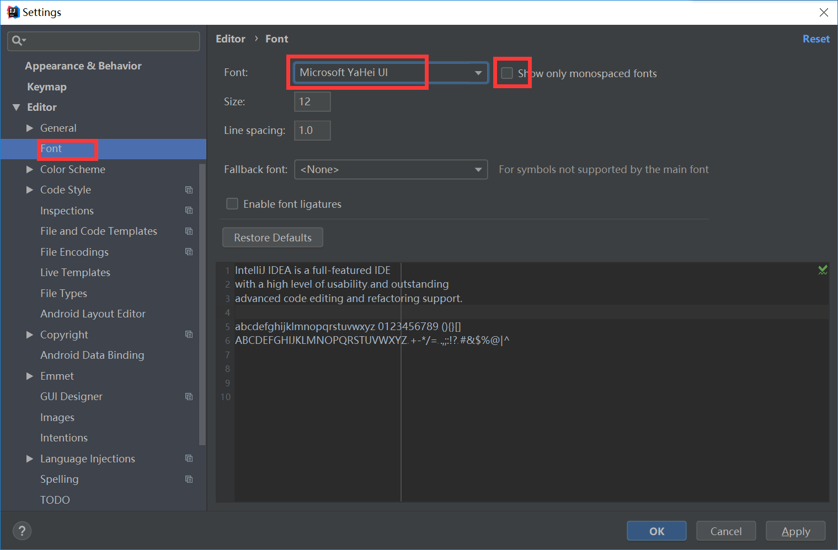Click the help question mark icon
This screenshot has height=550, width=838.
point(22,531)
